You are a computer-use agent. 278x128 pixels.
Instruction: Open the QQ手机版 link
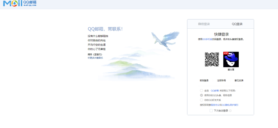(207, 39)
